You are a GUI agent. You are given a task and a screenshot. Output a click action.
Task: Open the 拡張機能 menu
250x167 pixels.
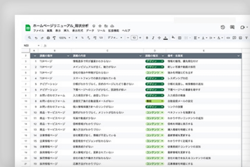pos(113,31)
